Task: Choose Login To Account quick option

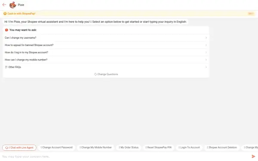Action: click(x=189, y=148)
